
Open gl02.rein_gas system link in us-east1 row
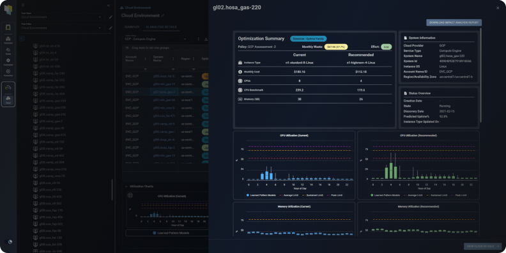point(164,100)
